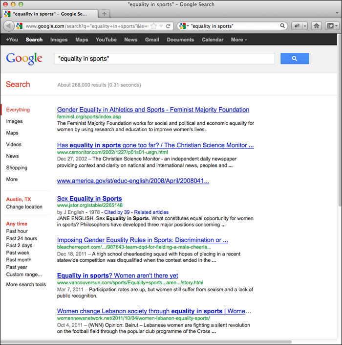Click magnifier icon in browser search box
The height and width of the screenshot is (345, 342).
pyautogui.click(x=282, y=26)
